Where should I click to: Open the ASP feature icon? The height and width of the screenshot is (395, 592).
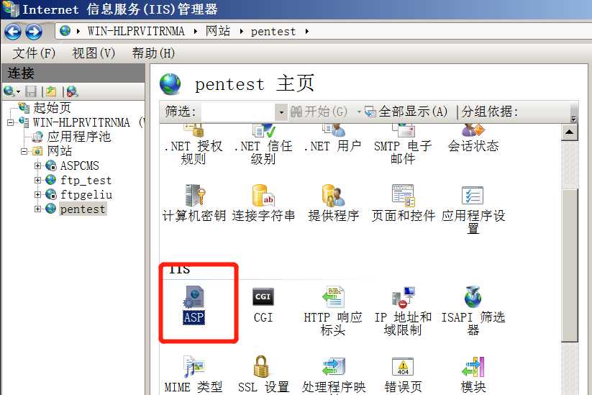(x=193, y=305)
